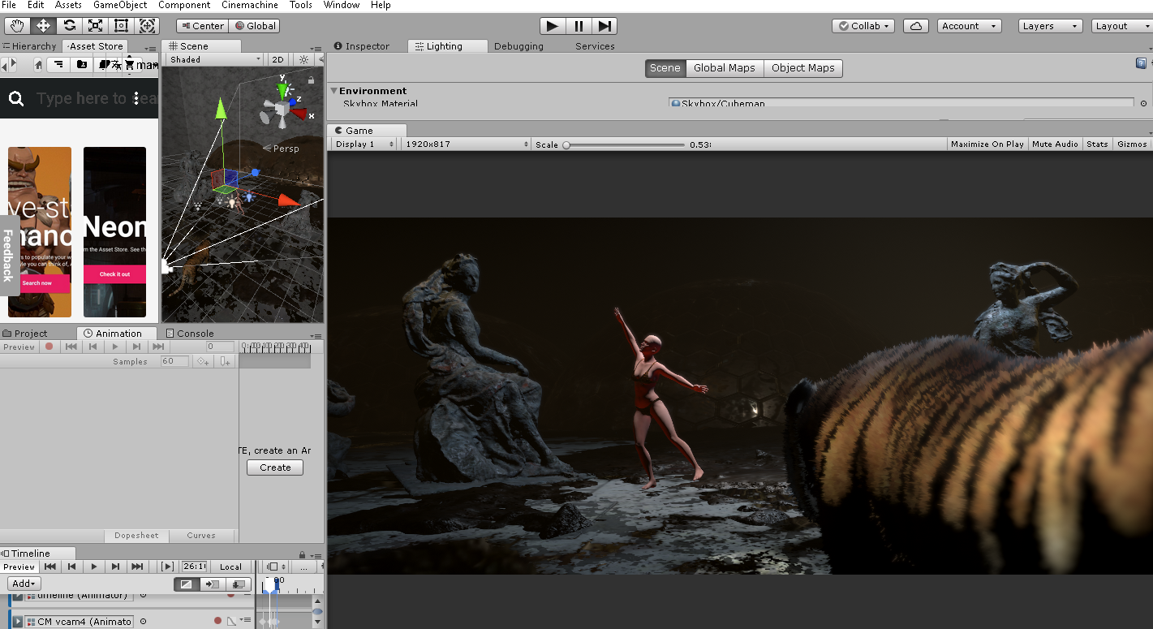Screen dimensions: 1153x629
Task: Toggle Maximize On Play
Action: [x=987, y=144]
